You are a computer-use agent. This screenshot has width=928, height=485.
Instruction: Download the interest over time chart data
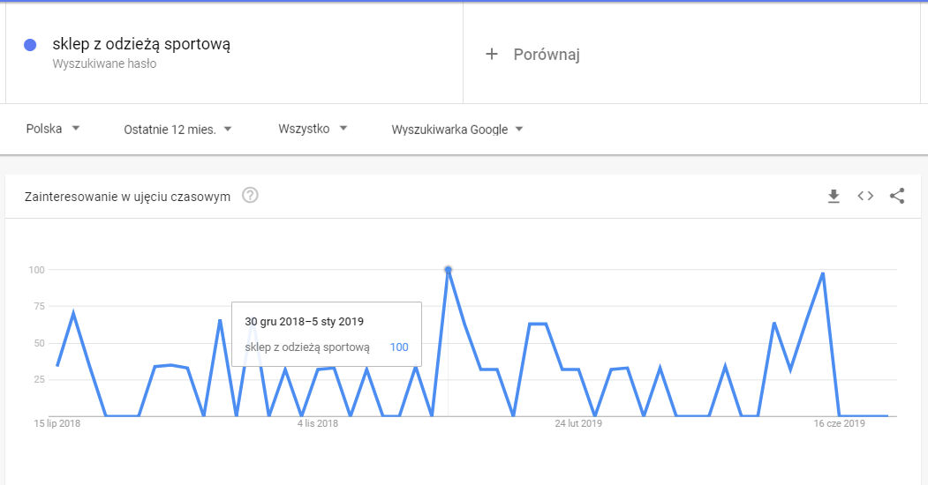click(834, 196)
